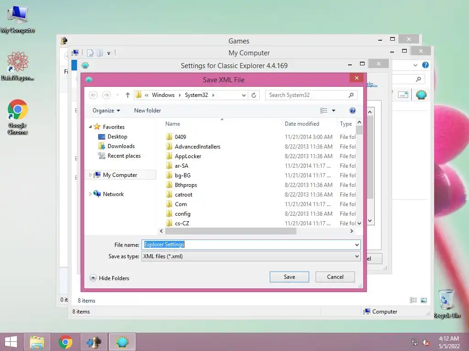
Task: Select the AppLocker folder
Action: point(188,156)
